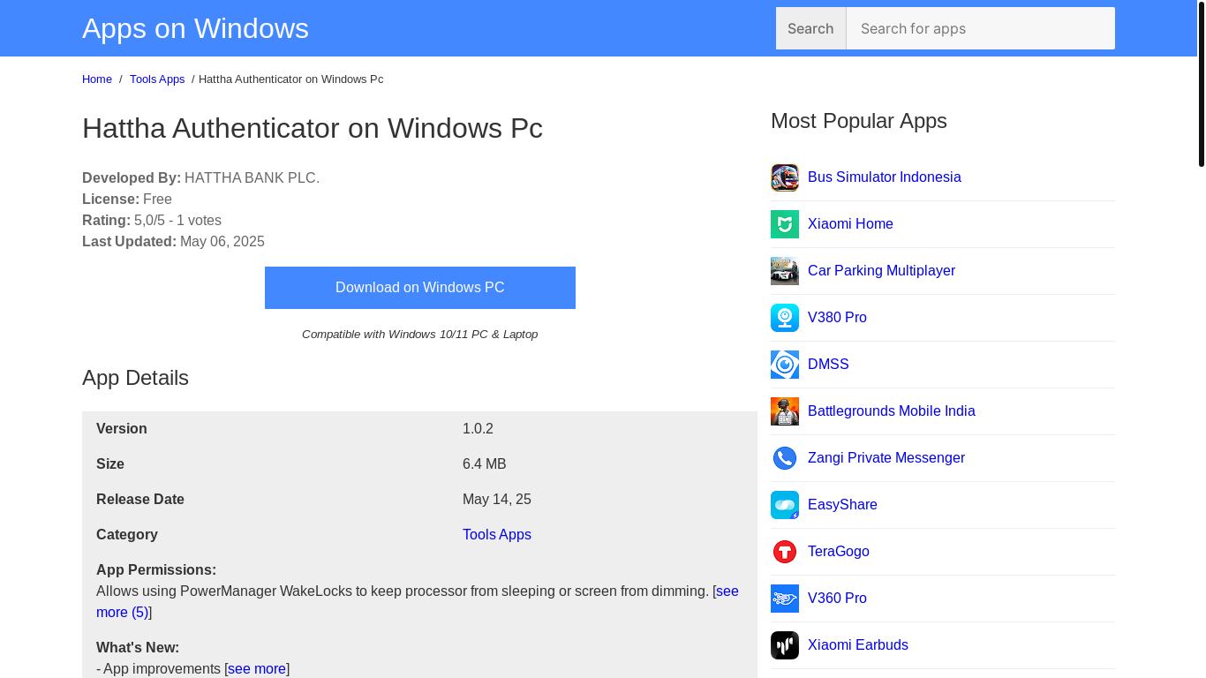The image size is (1206, 678).
Task: Click the Hattha Authenticator page heading
Action: coord(313,128)
